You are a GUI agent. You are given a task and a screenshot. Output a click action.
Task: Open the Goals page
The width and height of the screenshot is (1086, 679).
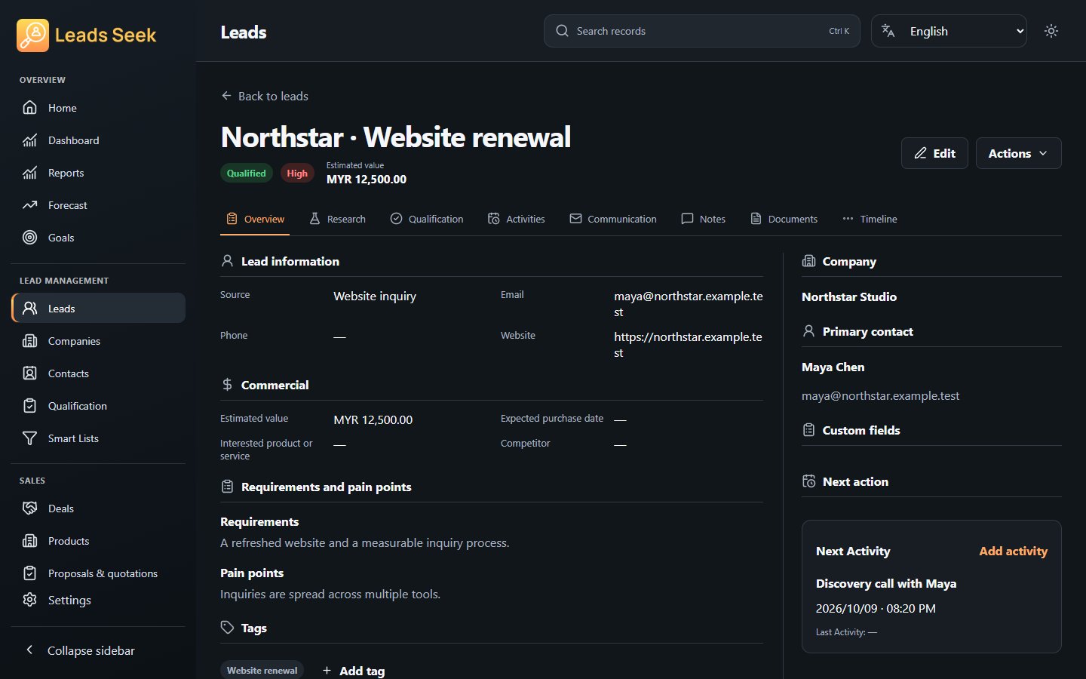(98, 238)
